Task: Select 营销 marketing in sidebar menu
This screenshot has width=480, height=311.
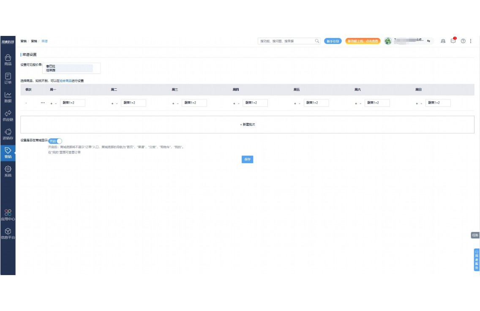Action: click(x=8, y=152)
